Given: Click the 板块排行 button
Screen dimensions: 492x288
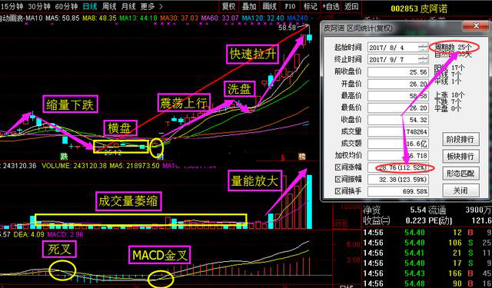Looking at the screenshot, I should [x=460, y=156].
